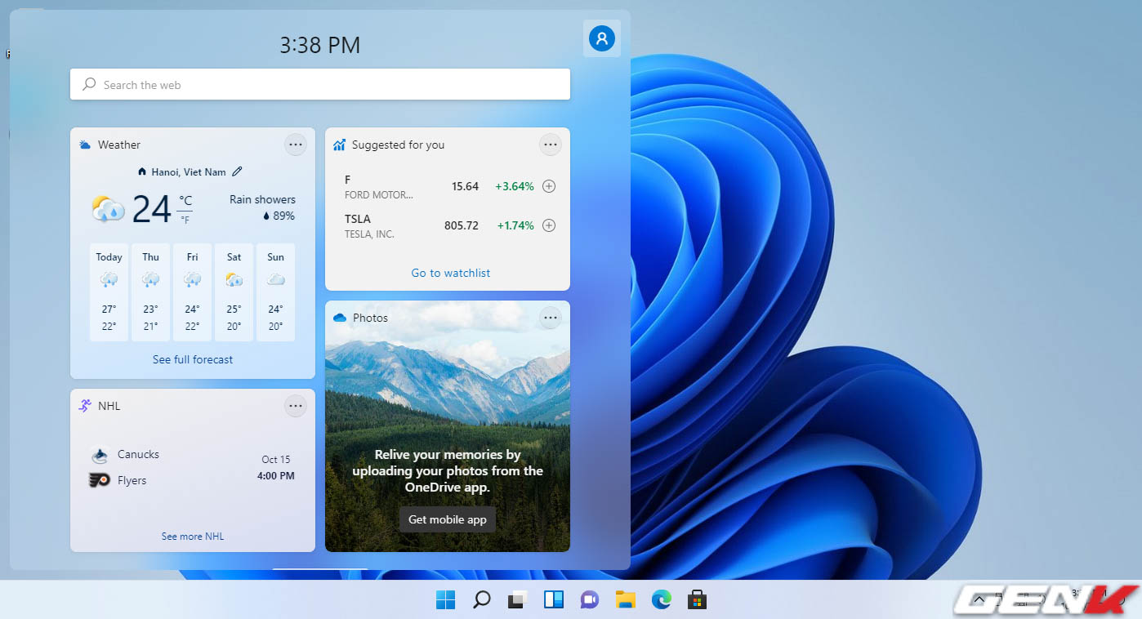The image size is (1142, 619).
Task: Open Microsoft Store from the taskbar
Action: pyautogui.click(x=697, y=599)
